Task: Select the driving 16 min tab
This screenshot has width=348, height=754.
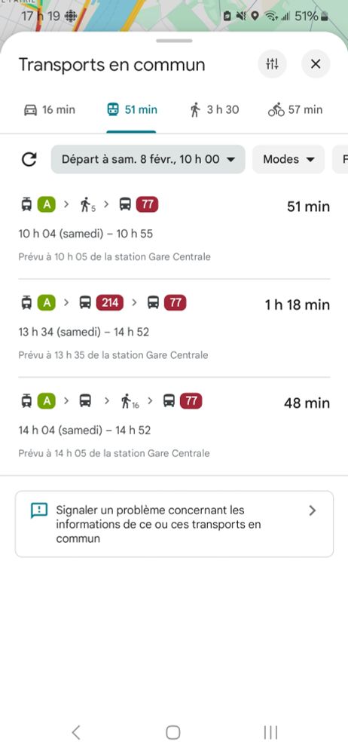Action: click(50, 109)
